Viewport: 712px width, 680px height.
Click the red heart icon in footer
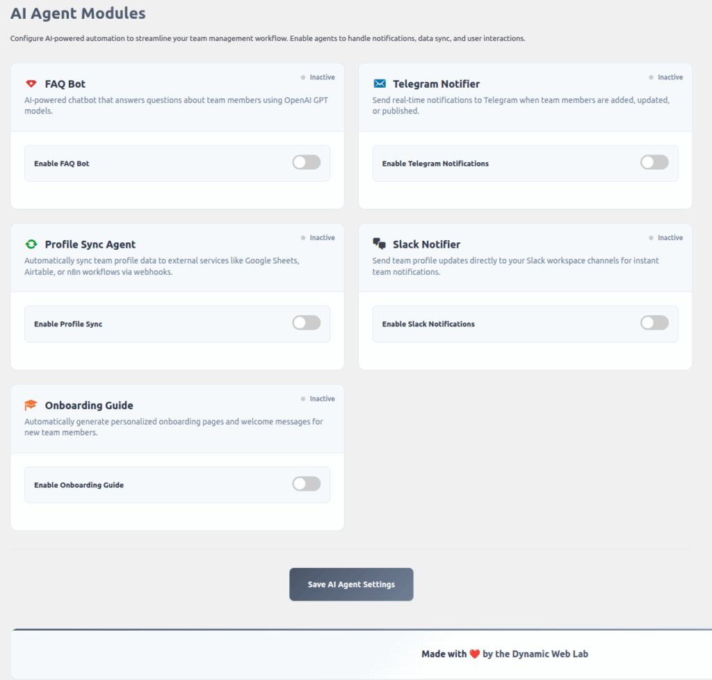click(475, 654)
